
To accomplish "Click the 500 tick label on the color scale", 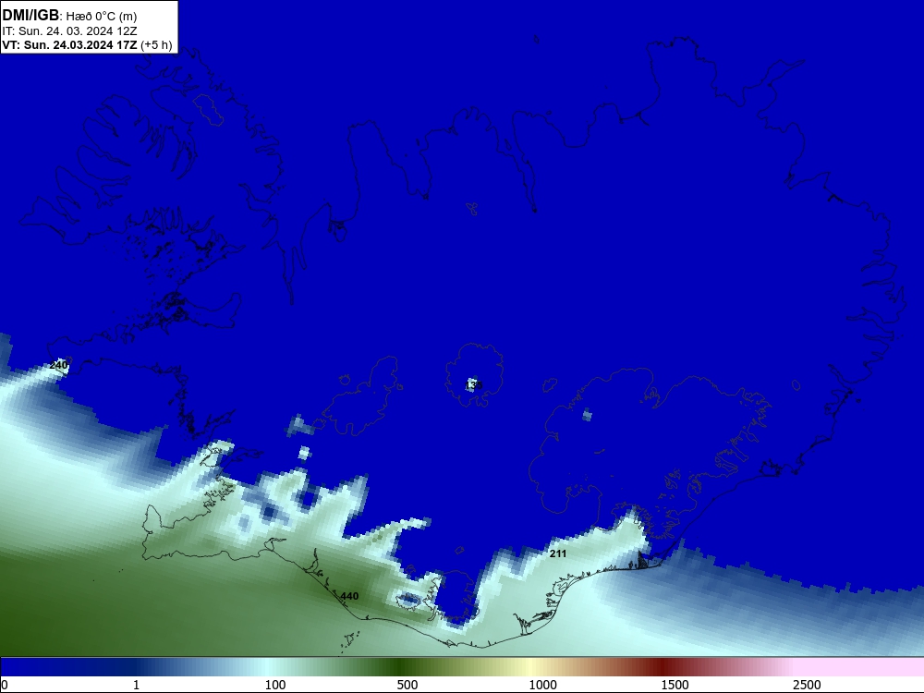I will point(407,685).
